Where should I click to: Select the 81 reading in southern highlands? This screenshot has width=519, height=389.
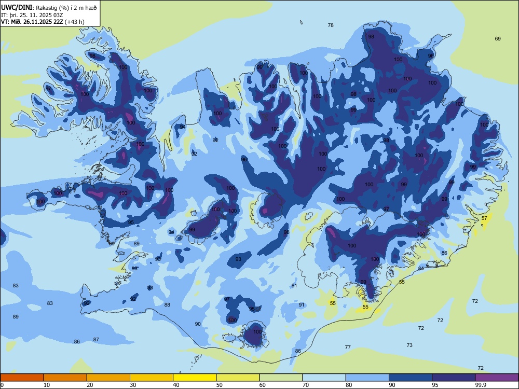point(294,286)
